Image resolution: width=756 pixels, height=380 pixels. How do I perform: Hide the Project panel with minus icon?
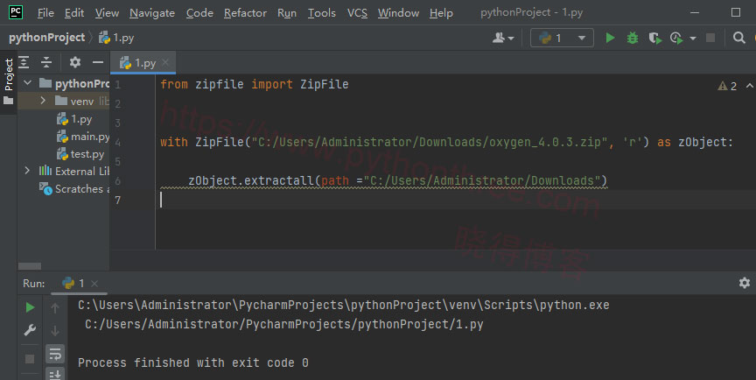98,62
